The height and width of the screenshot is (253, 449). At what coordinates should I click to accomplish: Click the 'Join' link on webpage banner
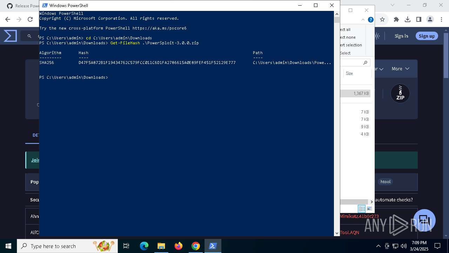(x=35, y=160)
